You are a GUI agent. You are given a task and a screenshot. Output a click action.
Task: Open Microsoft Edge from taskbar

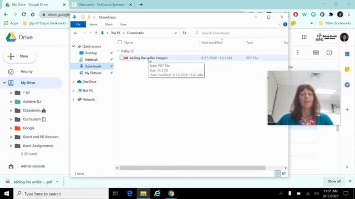129,193
